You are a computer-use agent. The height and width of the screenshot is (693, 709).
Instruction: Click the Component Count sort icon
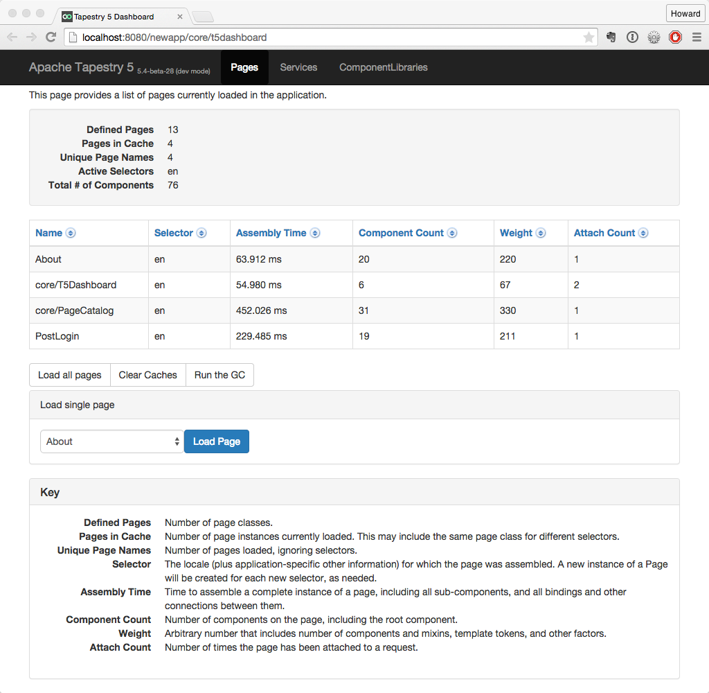tap(452, 234)
